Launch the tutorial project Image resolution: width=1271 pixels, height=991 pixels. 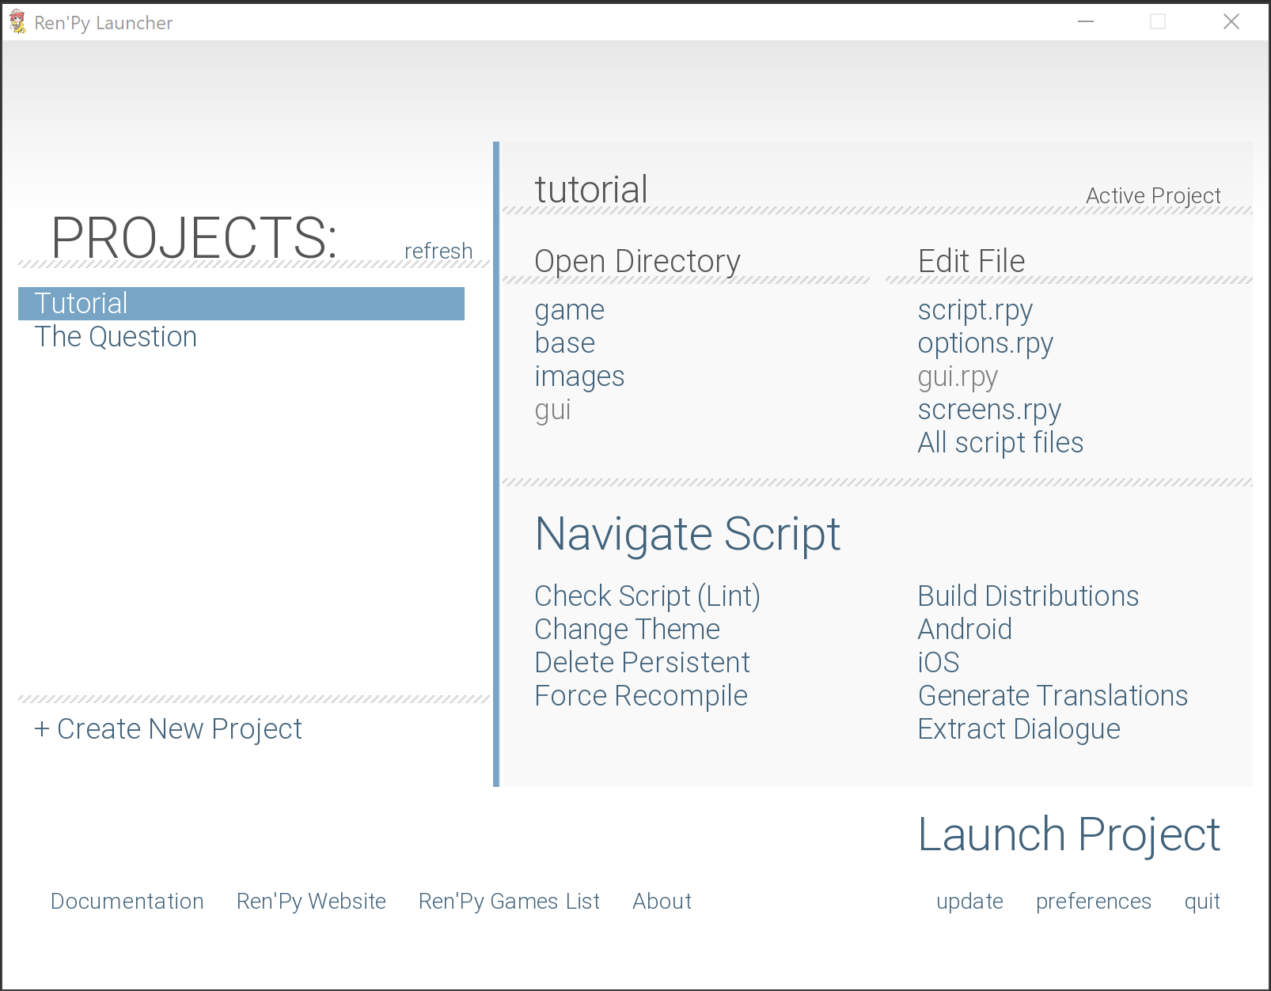[x=1068, y=834]
